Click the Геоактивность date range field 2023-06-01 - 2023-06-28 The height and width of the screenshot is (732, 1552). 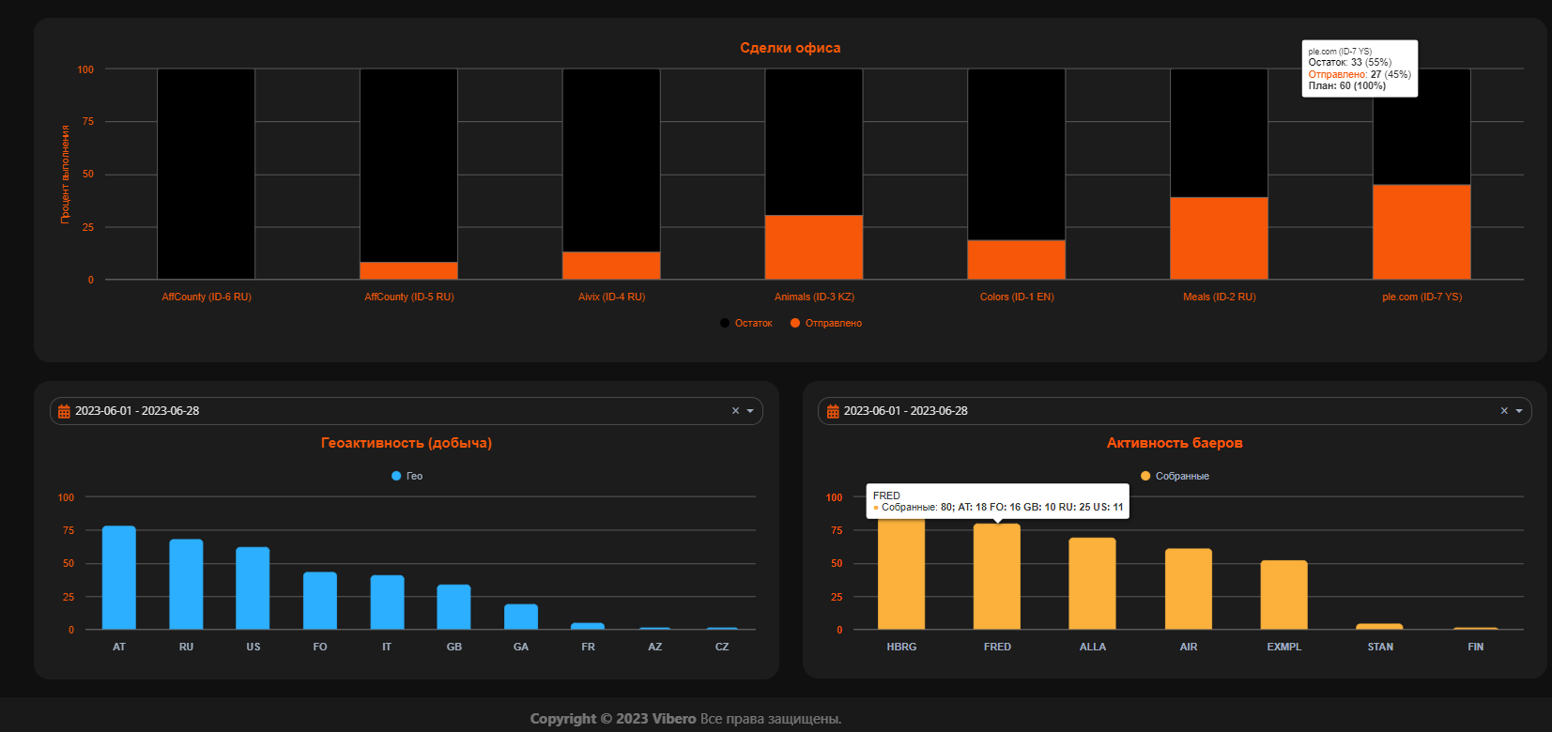(x=406, y=411)
